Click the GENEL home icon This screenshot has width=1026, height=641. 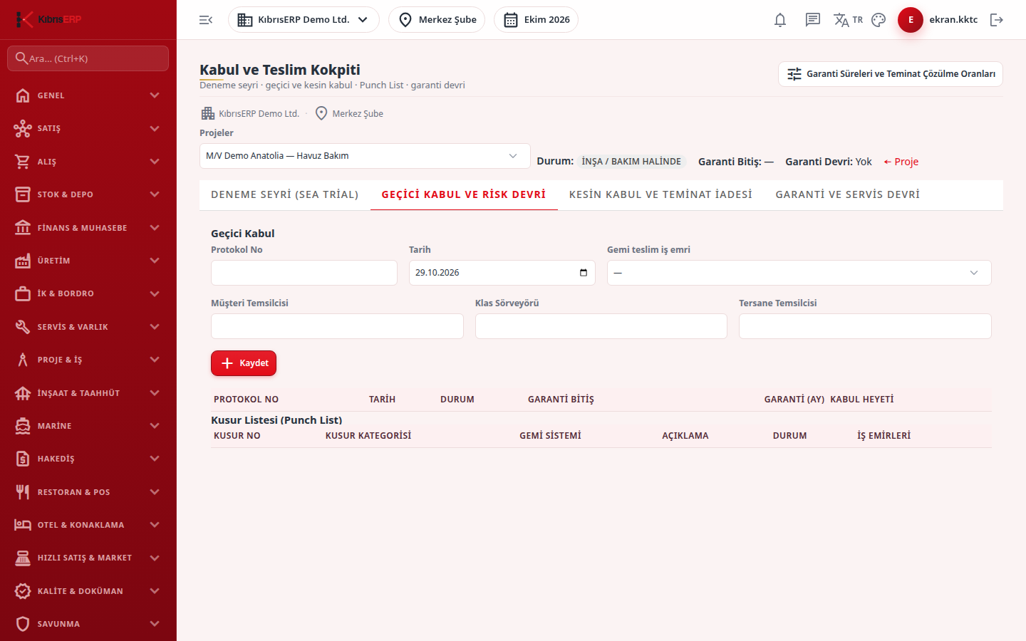tap(23, 95)
